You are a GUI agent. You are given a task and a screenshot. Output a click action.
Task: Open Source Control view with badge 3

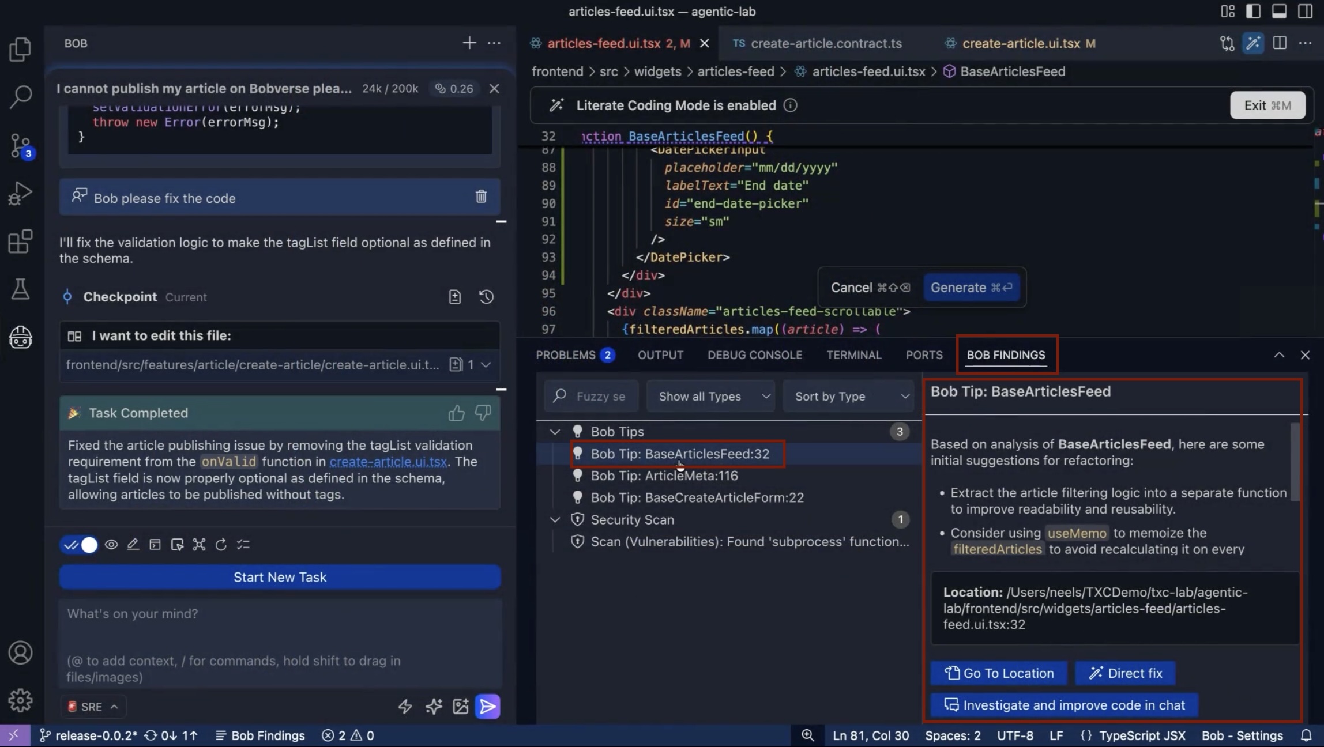(21, 145)
